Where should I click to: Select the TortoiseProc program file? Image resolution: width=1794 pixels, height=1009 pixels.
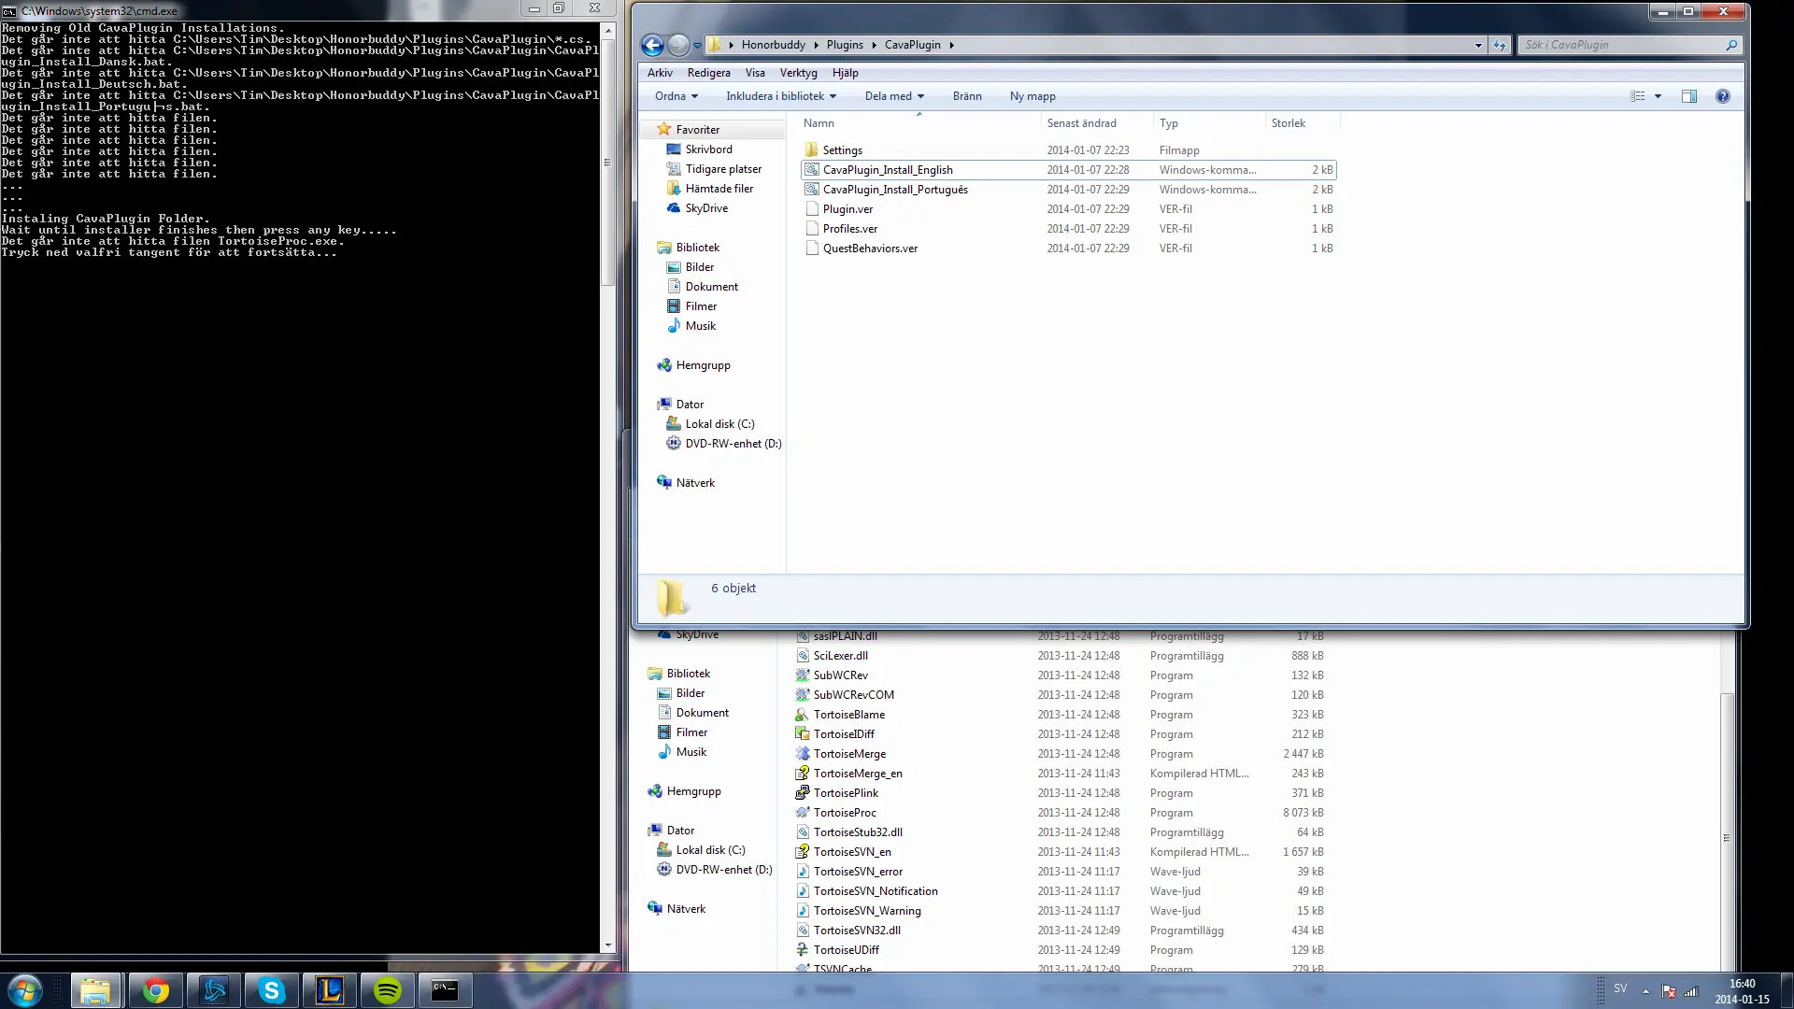point(844,812)
